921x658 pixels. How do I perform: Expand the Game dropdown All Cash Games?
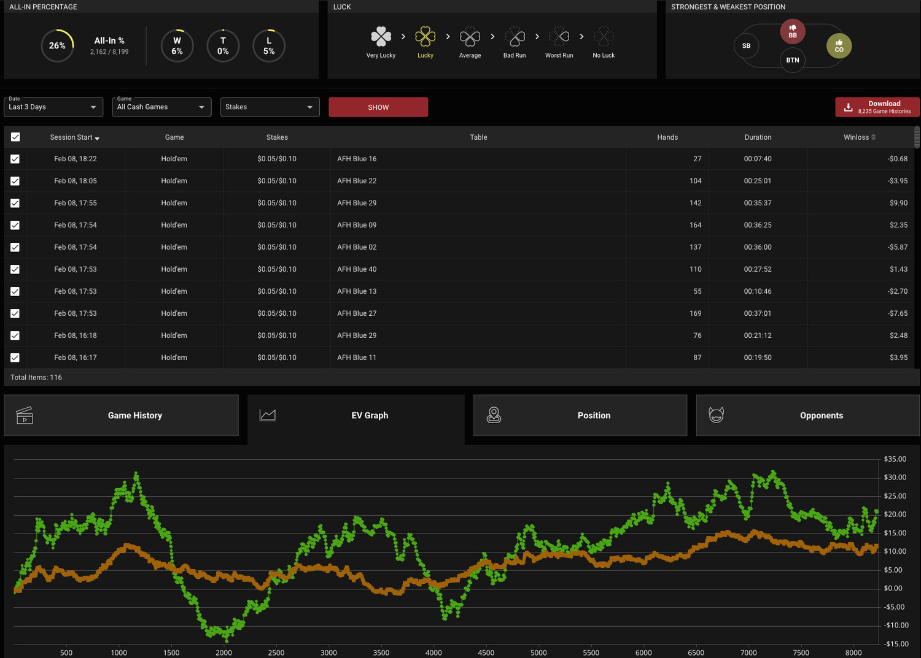coord(161,107)
